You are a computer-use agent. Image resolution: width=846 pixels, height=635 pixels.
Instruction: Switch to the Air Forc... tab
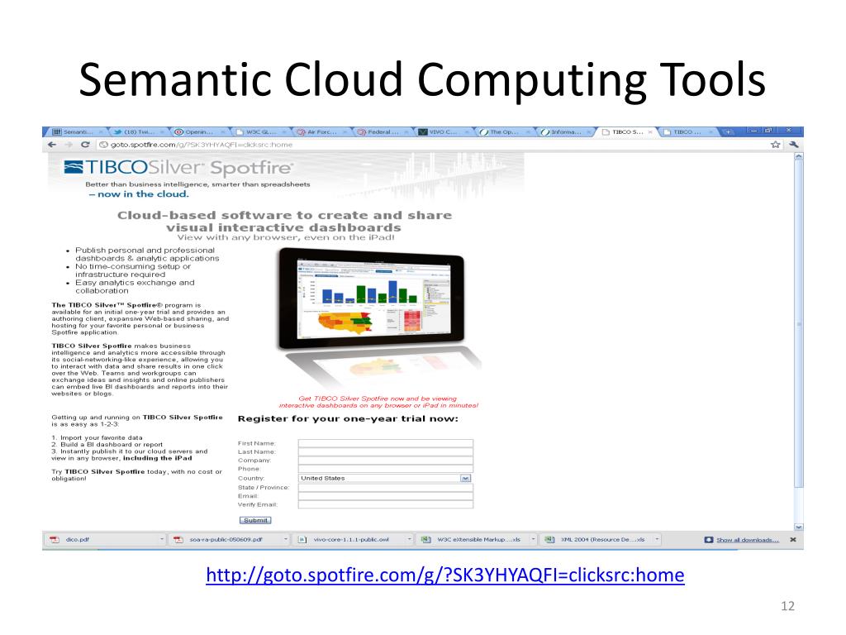click(321, 131)
